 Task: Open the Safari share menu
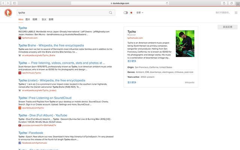pyautogui.click(x=224, y=3)
